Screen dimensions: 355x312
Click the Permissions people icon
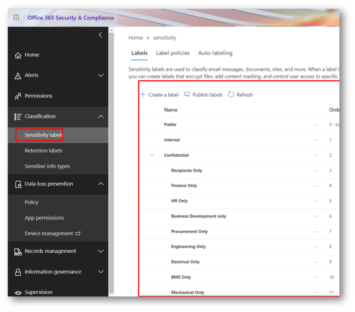coord(18,96)
